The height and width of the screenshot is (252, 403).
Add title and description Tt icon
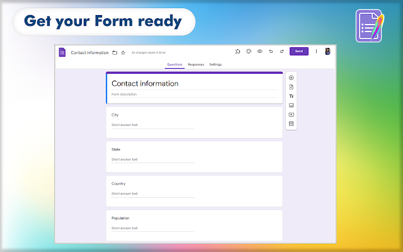click(291, 96)
